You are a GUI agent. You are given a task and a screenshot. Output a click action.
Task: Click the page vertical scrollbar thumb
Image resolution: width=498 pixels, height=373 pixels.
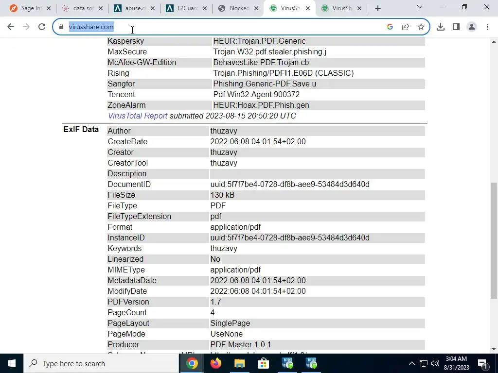pos(494,240)
